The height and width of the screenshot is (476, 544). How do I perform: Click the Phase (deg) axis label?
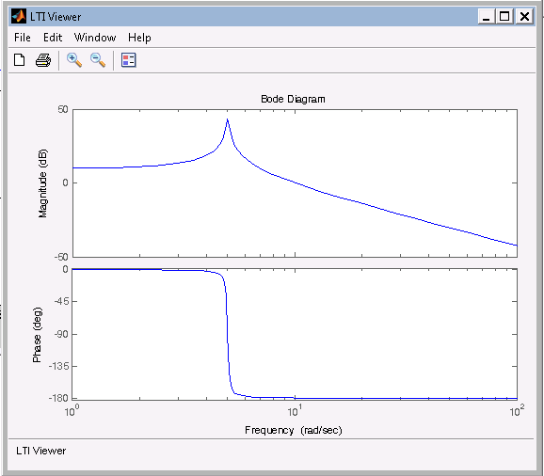point(37,335)
